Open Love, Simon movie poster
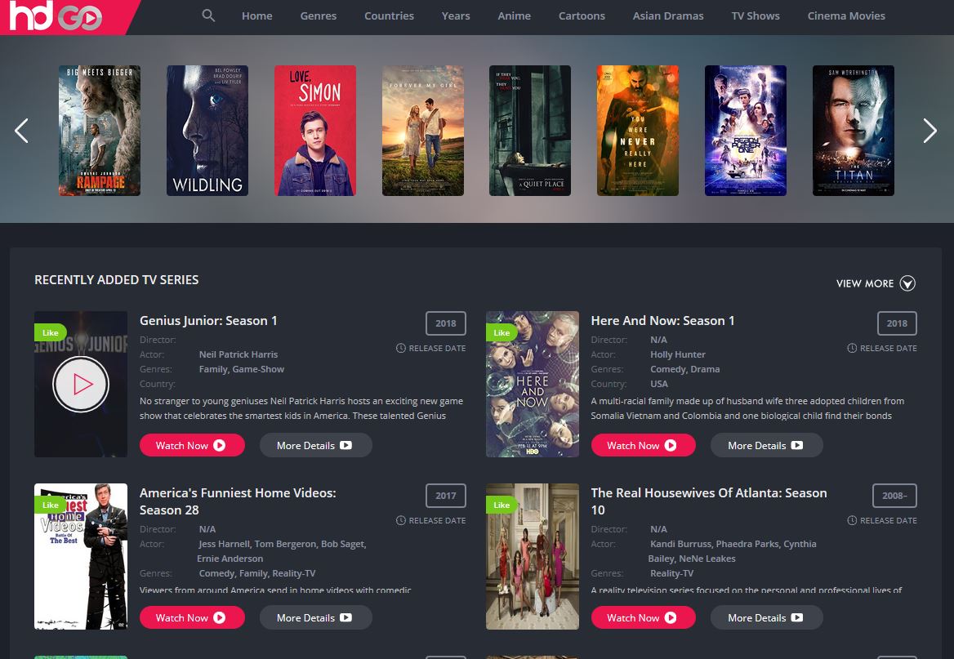Viewport: 954px width, 659px height. tap(315, 131)
